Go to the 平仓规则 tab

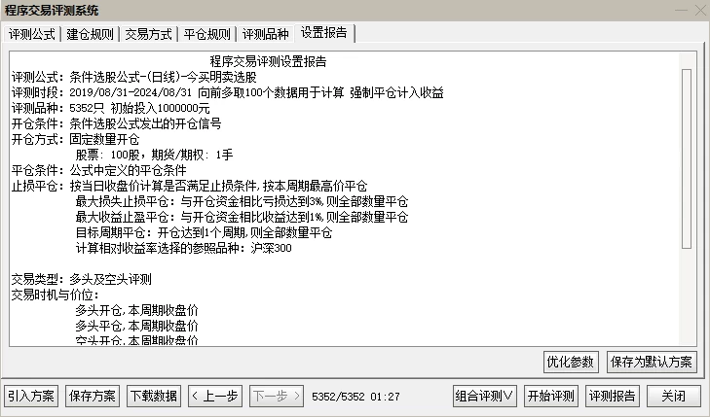pyautogui.click(x=206, y=34)
